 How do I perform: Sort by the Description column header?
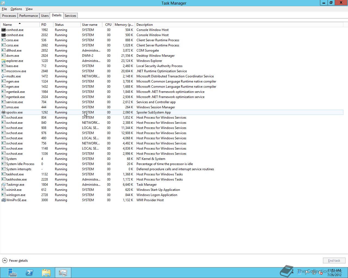click(239, 25)
